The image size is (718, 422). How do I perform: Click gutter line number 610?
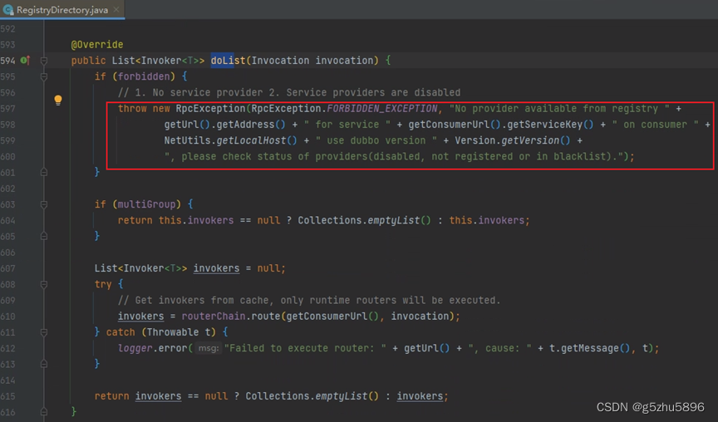pyautogui.click(x=7, y=316)
